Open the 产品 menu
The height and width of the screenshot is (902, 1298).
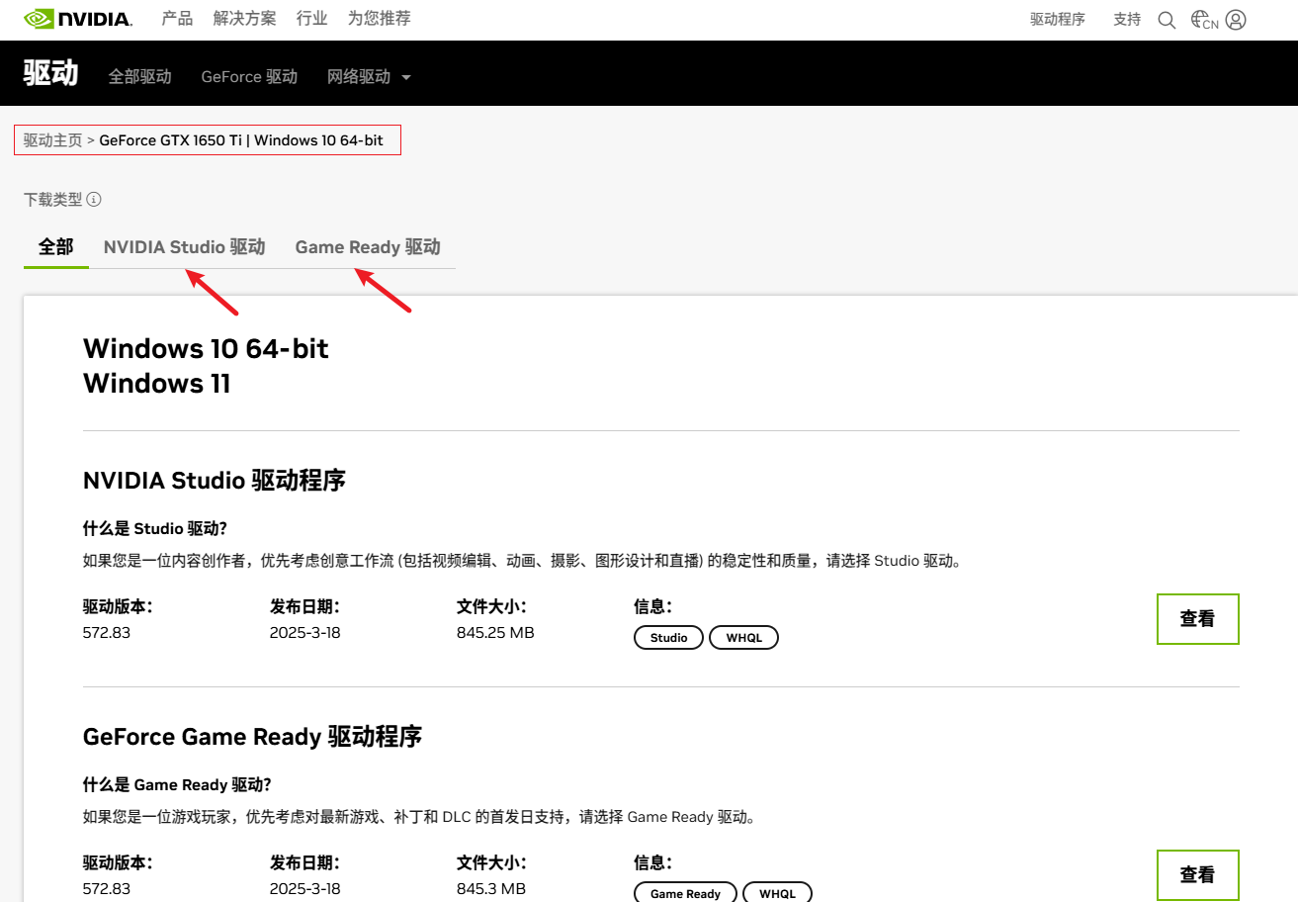point(177,19)
